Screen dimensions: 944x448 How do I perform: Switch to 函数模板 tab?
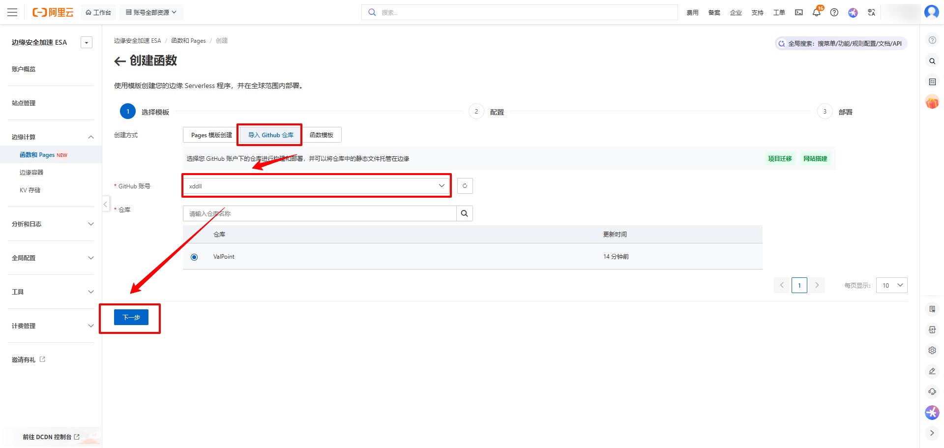[322, 135]
